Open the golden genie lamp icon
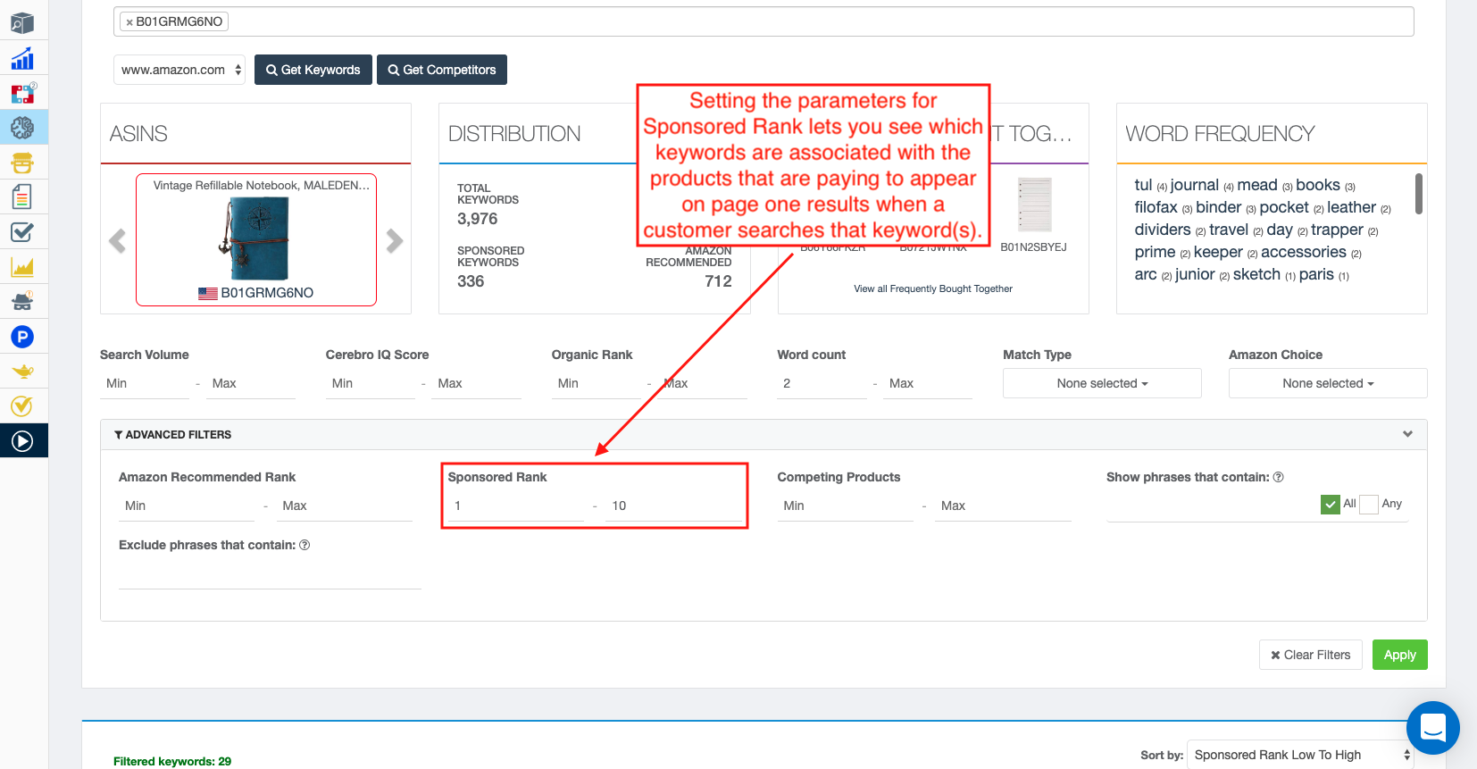This screenshot has width=1477, height=769. click(x=22, y=372)
